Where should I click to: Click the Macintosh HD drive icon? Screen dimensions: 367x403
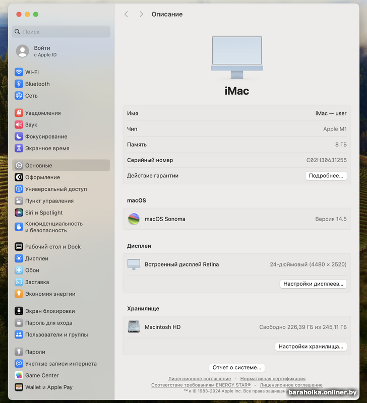click(134, 327)
